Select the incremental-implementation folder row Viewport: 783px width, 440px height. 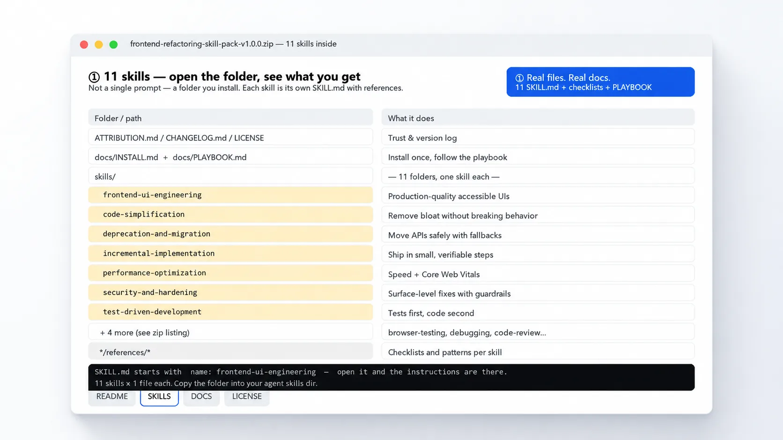click(x=230, y=253)
